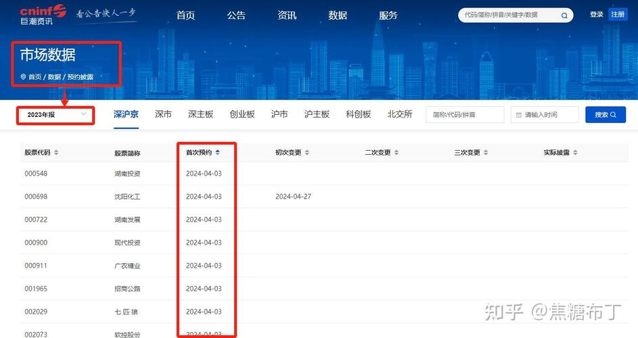This screenshot has height=338, width=638.
Task: Sort by 股票代码 column arrows
Action: pyautogui.click(x=56, y=153)
